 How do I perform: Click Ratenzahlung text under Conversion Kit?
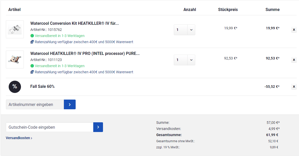coord(84,42)
